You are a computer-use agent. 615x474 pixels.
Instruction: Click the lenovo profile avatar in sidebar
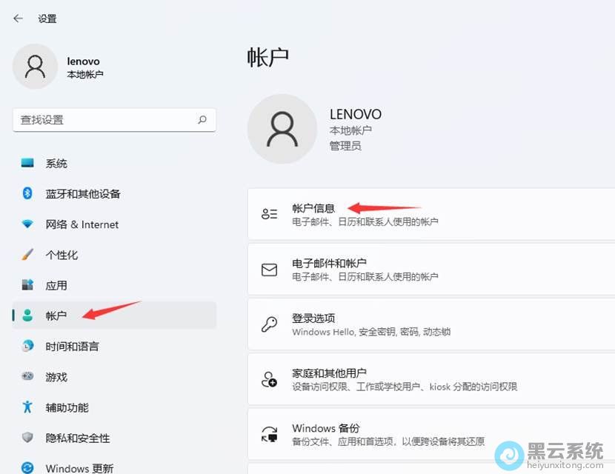coord(35,67)
